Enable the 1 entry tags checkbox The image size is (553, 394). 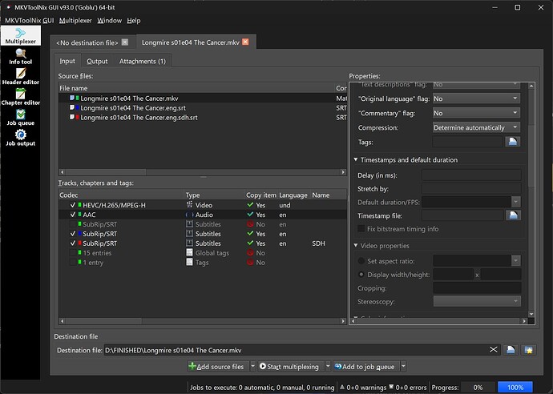point(73,262)
